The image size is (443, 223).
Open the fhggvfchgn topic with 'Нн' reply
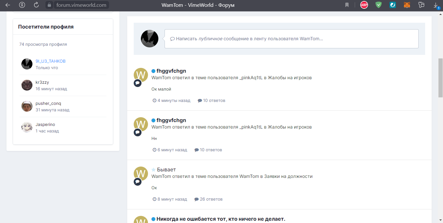click(x=171, y=120)
